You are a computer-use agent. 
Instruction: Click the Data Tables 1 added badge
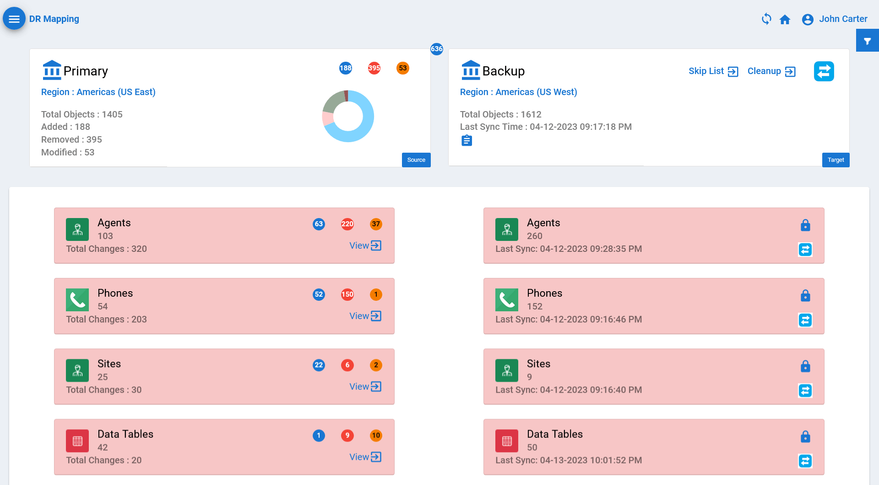tap(319, 435)
